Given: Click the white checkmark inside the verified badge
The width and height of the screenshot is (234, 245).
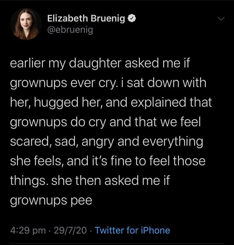Looking at the screenshot, I should click(132, 18).
